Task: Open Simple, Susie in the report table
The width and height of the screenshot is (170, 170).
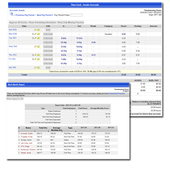Action: coord(26,153)
